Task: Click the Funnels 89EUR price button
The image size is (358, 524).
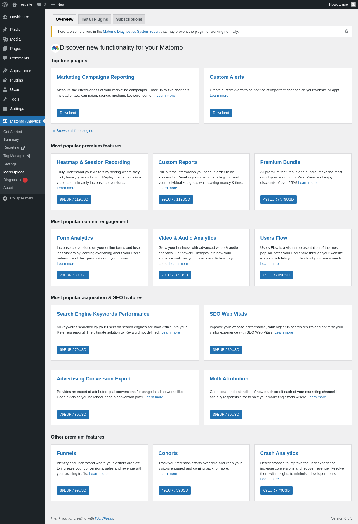Action: (73, 490)
